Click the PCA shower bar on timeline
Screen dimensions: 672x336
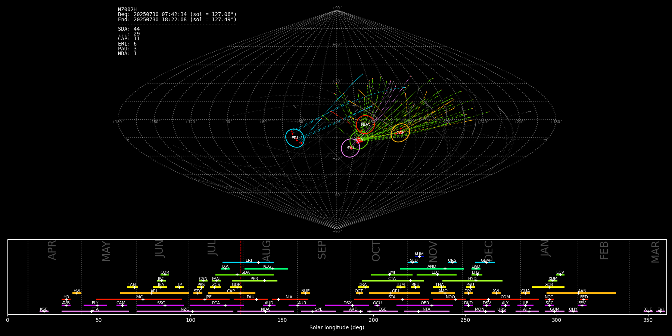(217, 305)
